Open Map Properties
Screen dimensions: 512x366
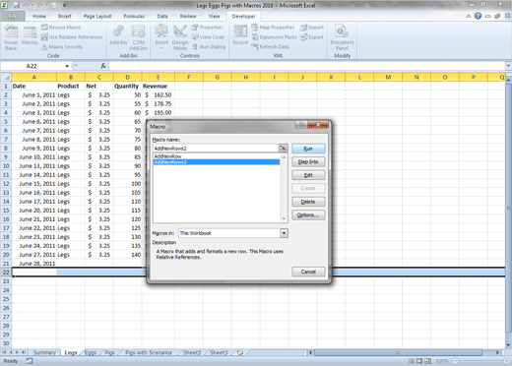[273, 28]
